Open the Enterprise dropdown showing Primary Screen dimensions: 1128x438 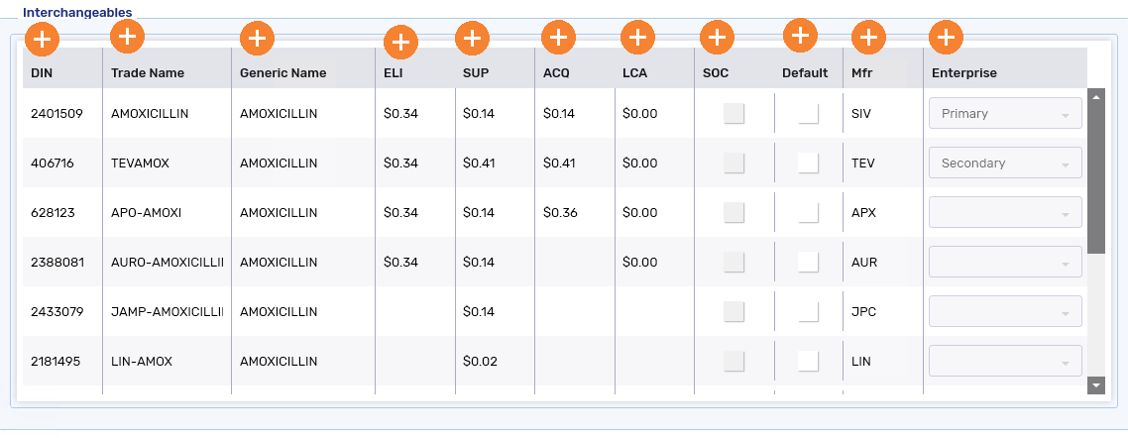(x=1006, y=114)
